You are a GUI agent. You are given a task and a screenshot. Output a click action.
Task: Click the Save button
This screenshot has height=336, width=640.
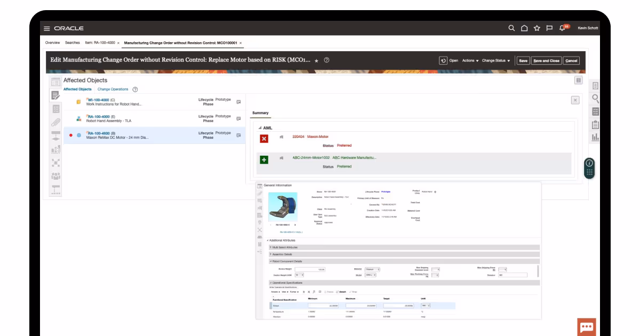click(523, 61)
